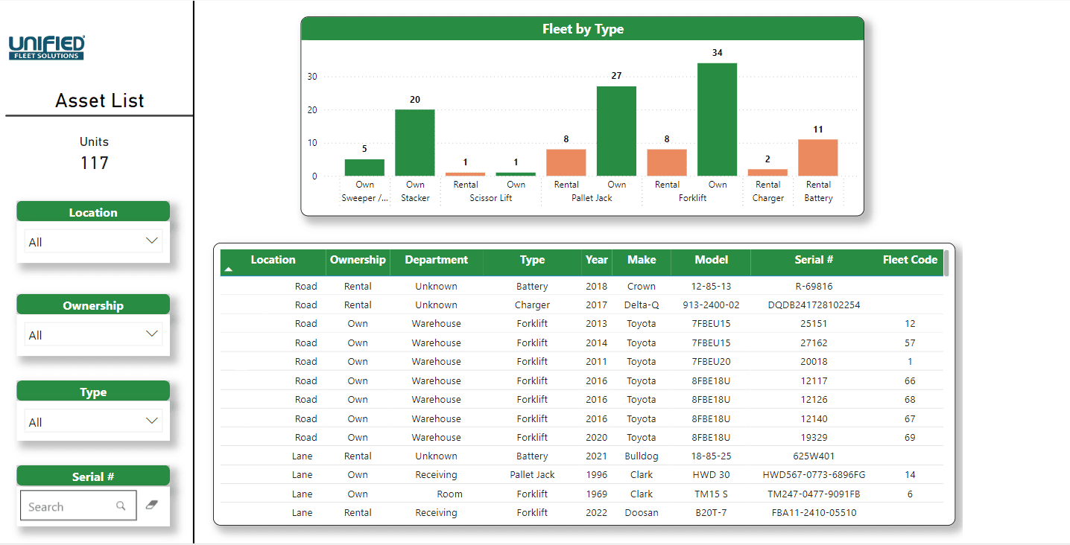The height and width of the screenshot is (545, 1070).
Task: Select the Doosan B20T-7 forklift row
Action: [x=581, y=512]
